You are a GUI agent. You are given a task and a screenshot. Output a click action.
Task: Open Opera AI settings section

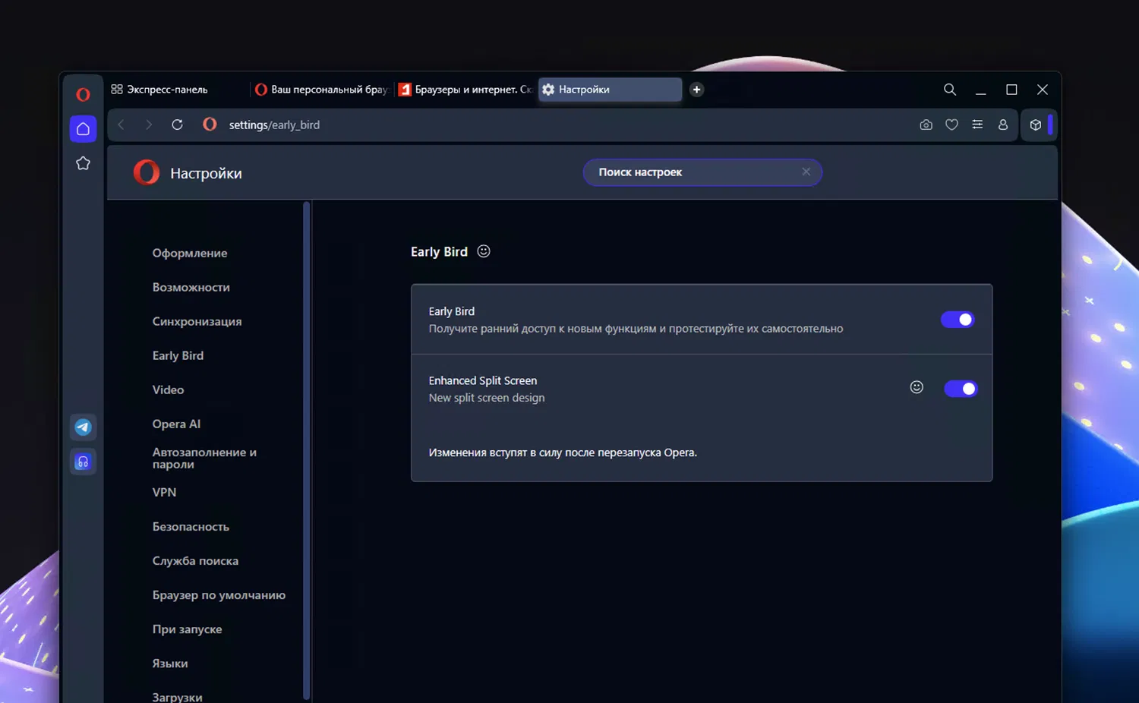176,424
